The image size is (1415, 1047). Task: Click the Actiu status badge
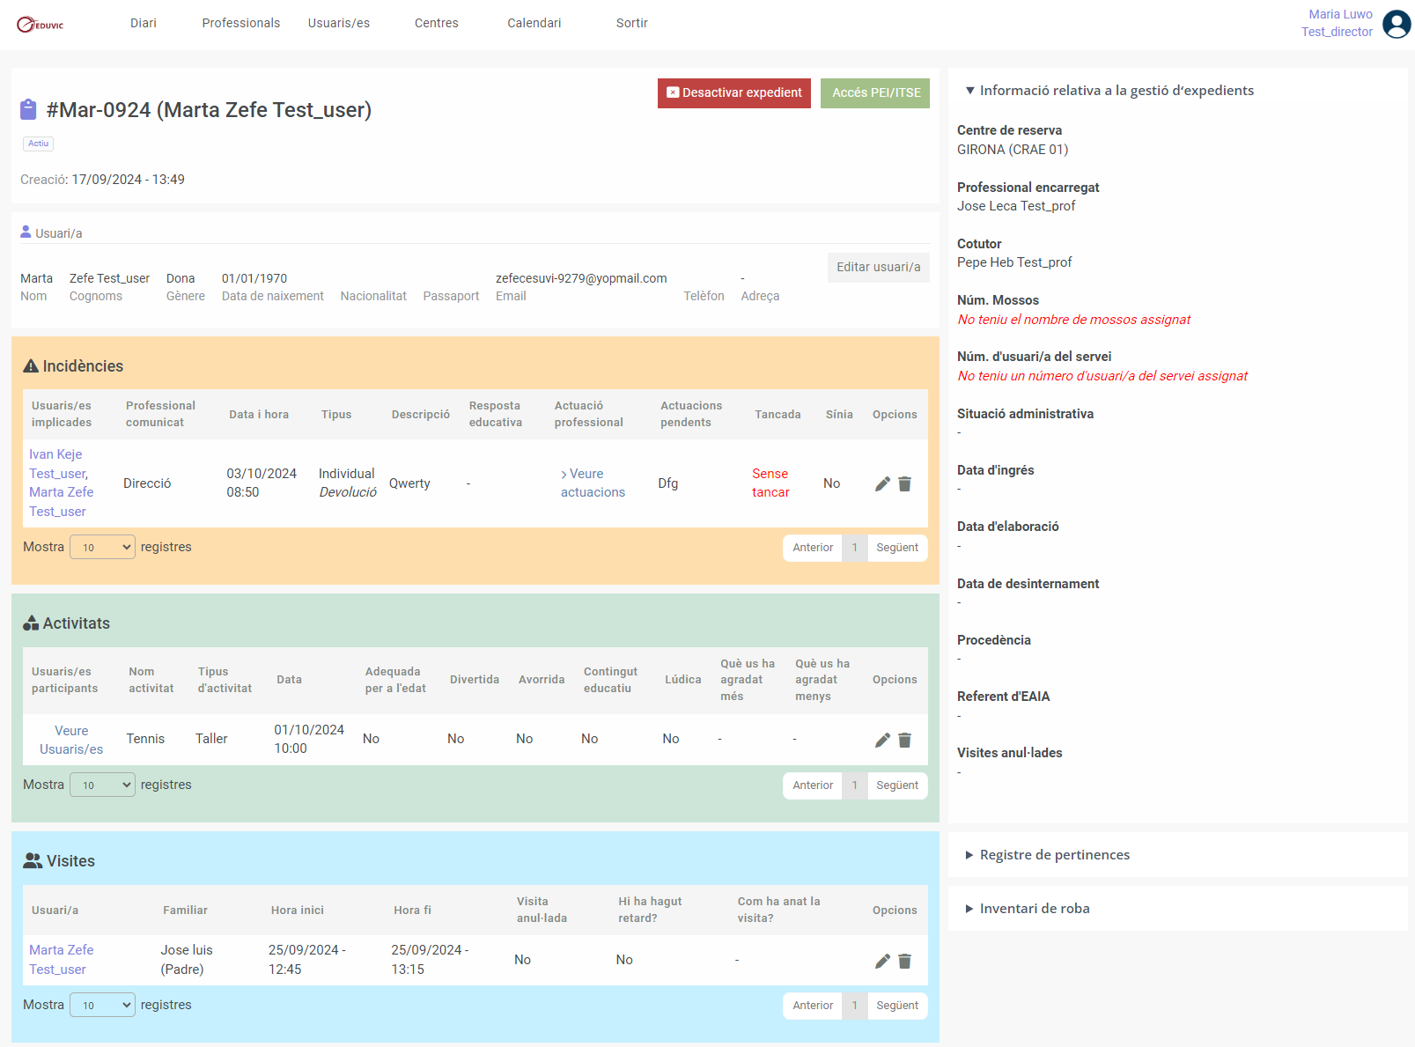tap(38, 143)
